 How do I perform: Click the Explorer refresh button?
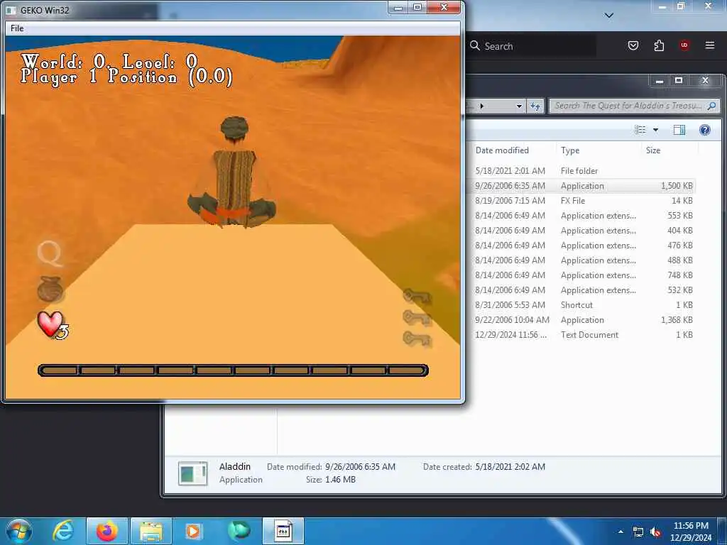click(535, 106)
